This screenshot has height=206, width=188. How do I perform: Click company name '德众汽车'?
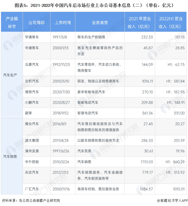[32, 124]
